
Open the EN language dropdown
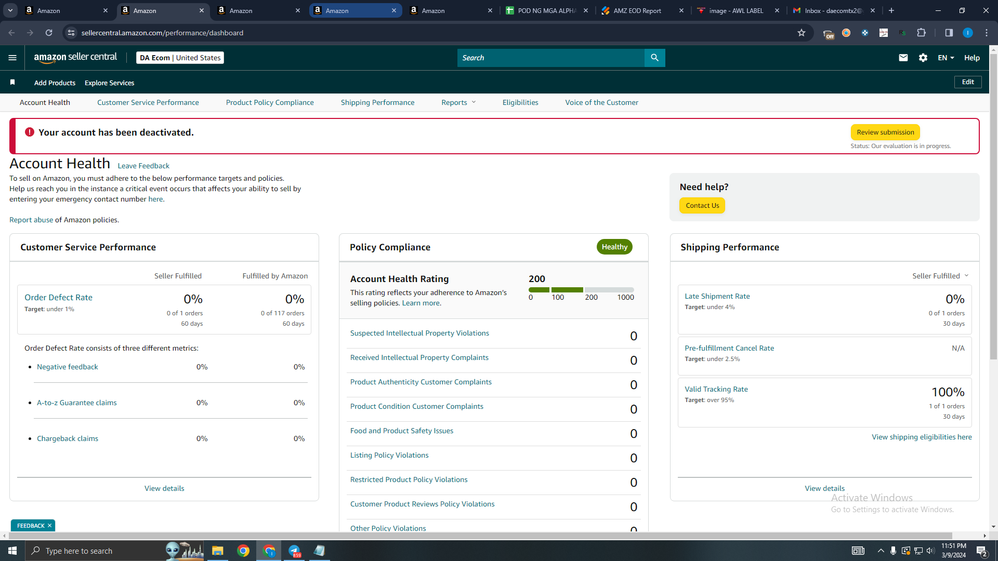946,58
